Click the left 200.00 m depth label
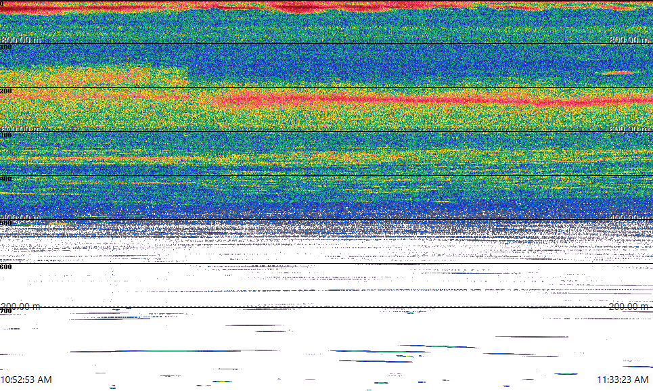The image size is (653, 391). click(21, 306)
